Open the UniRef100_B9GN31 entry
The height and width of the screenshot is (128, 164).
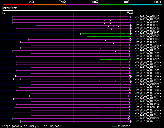[x=147, y=28]
